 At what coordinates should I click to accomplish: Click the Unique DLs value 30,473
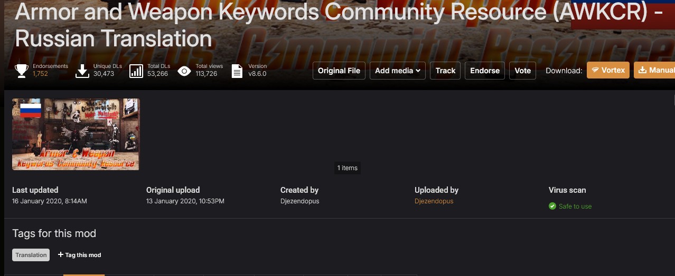[104, 74]
